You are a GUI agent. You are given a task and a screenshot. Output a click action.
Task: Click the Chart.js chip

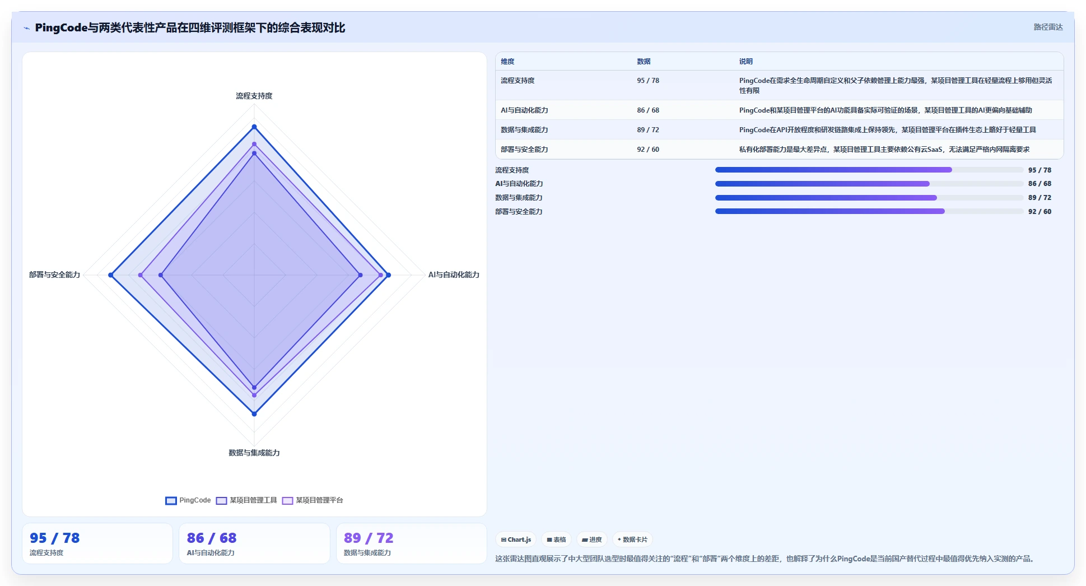pyautogui.click(x=516, y=540)
